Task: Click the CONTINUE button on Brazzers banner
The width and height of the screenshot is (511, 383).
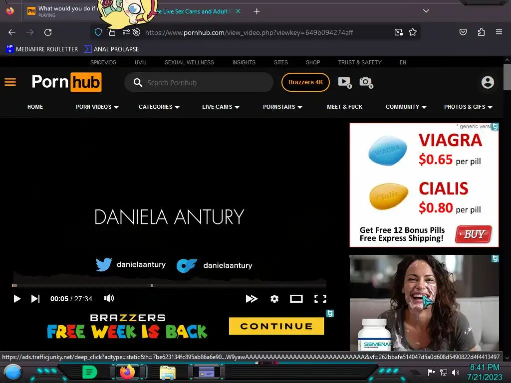Action: [276, 326]
